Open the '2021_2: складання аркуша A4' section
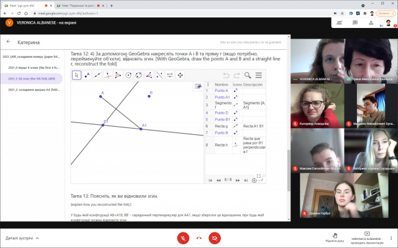 34,90
